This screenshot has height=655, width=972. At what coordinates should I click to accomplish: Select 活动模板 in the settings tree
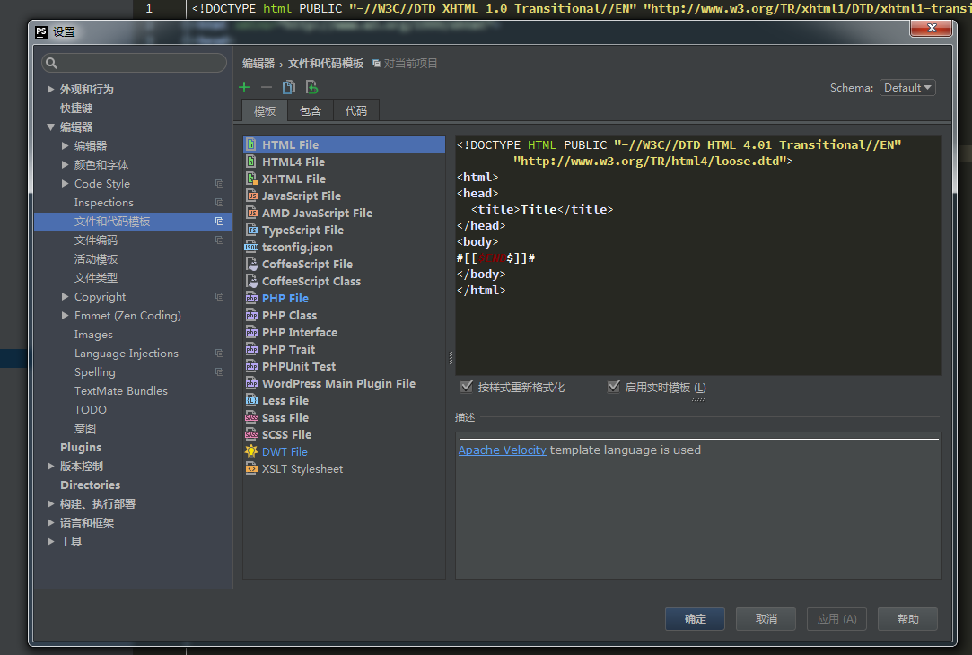pos(95,259)
